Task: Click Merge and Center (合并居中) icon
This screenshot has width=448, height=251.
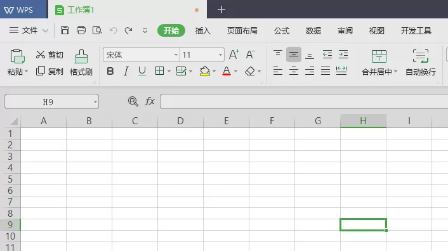Action: pos(379,56)
